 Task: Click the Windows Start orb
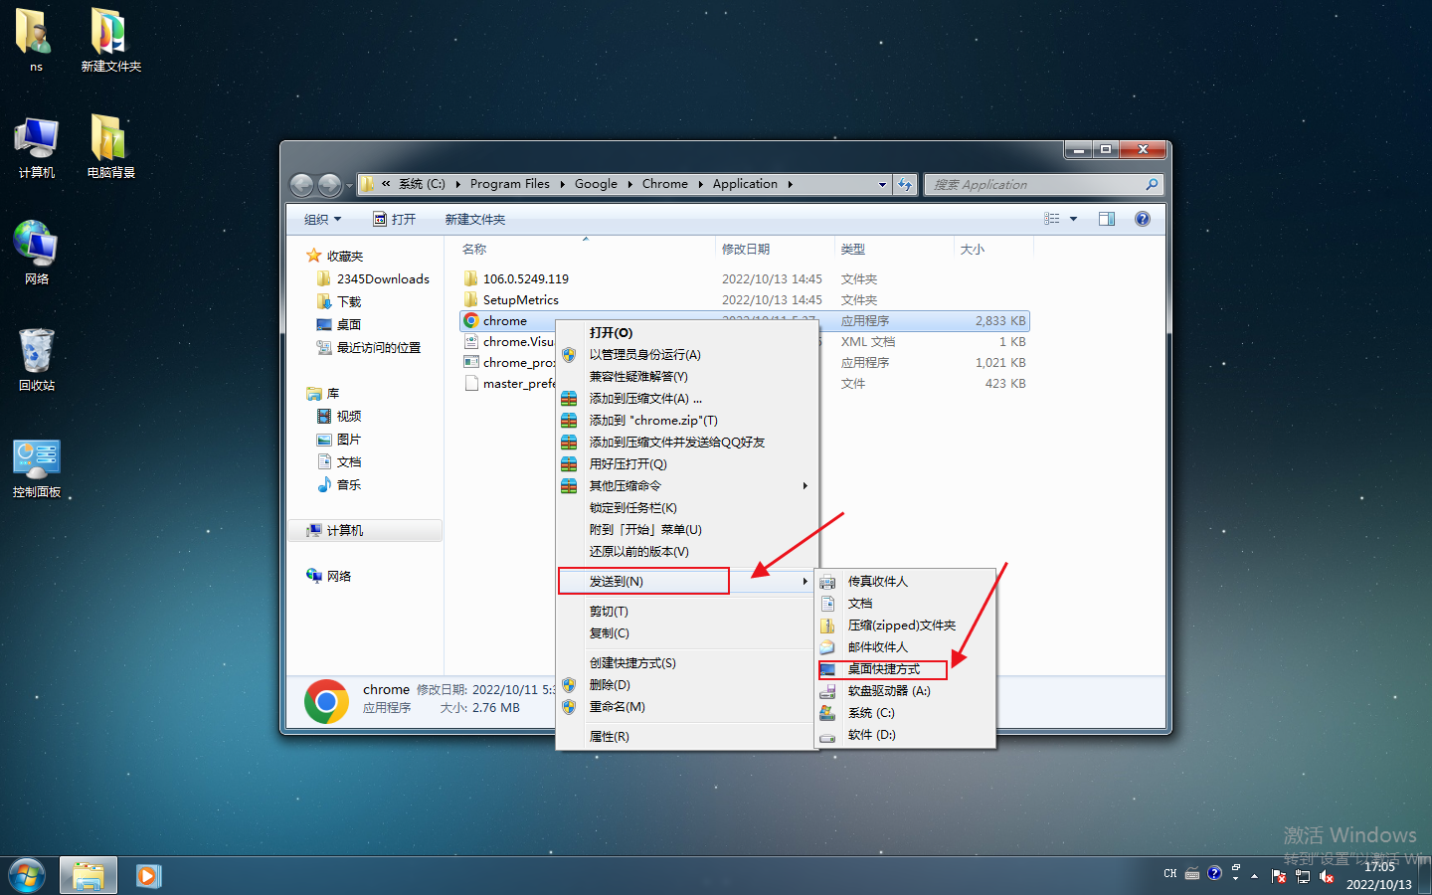click(27, 875)
